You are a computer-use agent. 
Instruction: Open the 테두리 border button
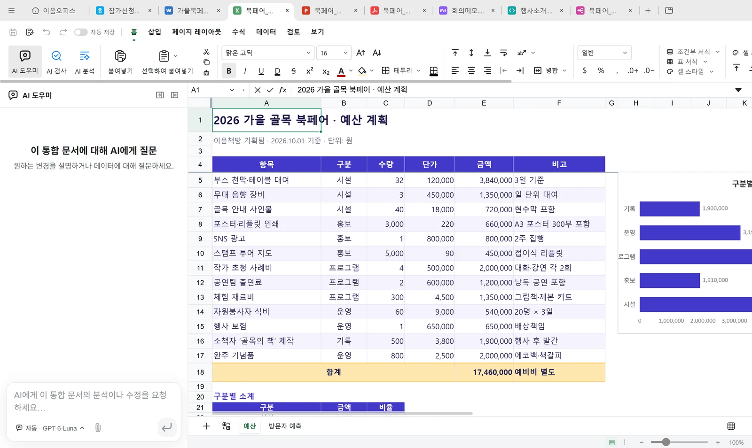click(401, 70)
